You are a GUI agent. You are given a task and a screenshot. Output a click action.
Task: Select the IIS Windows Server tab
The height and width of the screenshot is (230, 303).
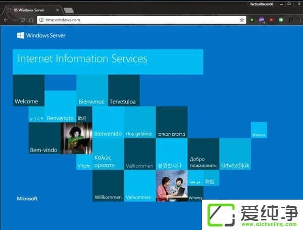[x=32, y=10]
